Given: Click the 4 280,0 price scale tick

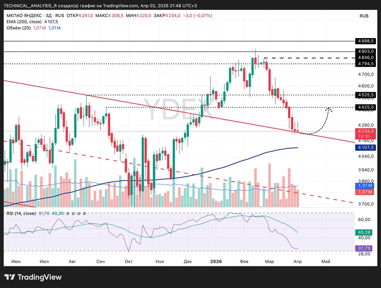Looking at the screenshot, I should [x=366, y=125].
